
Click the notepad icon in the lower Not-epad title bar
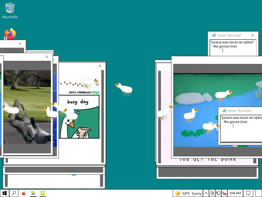tap(224, 111)
